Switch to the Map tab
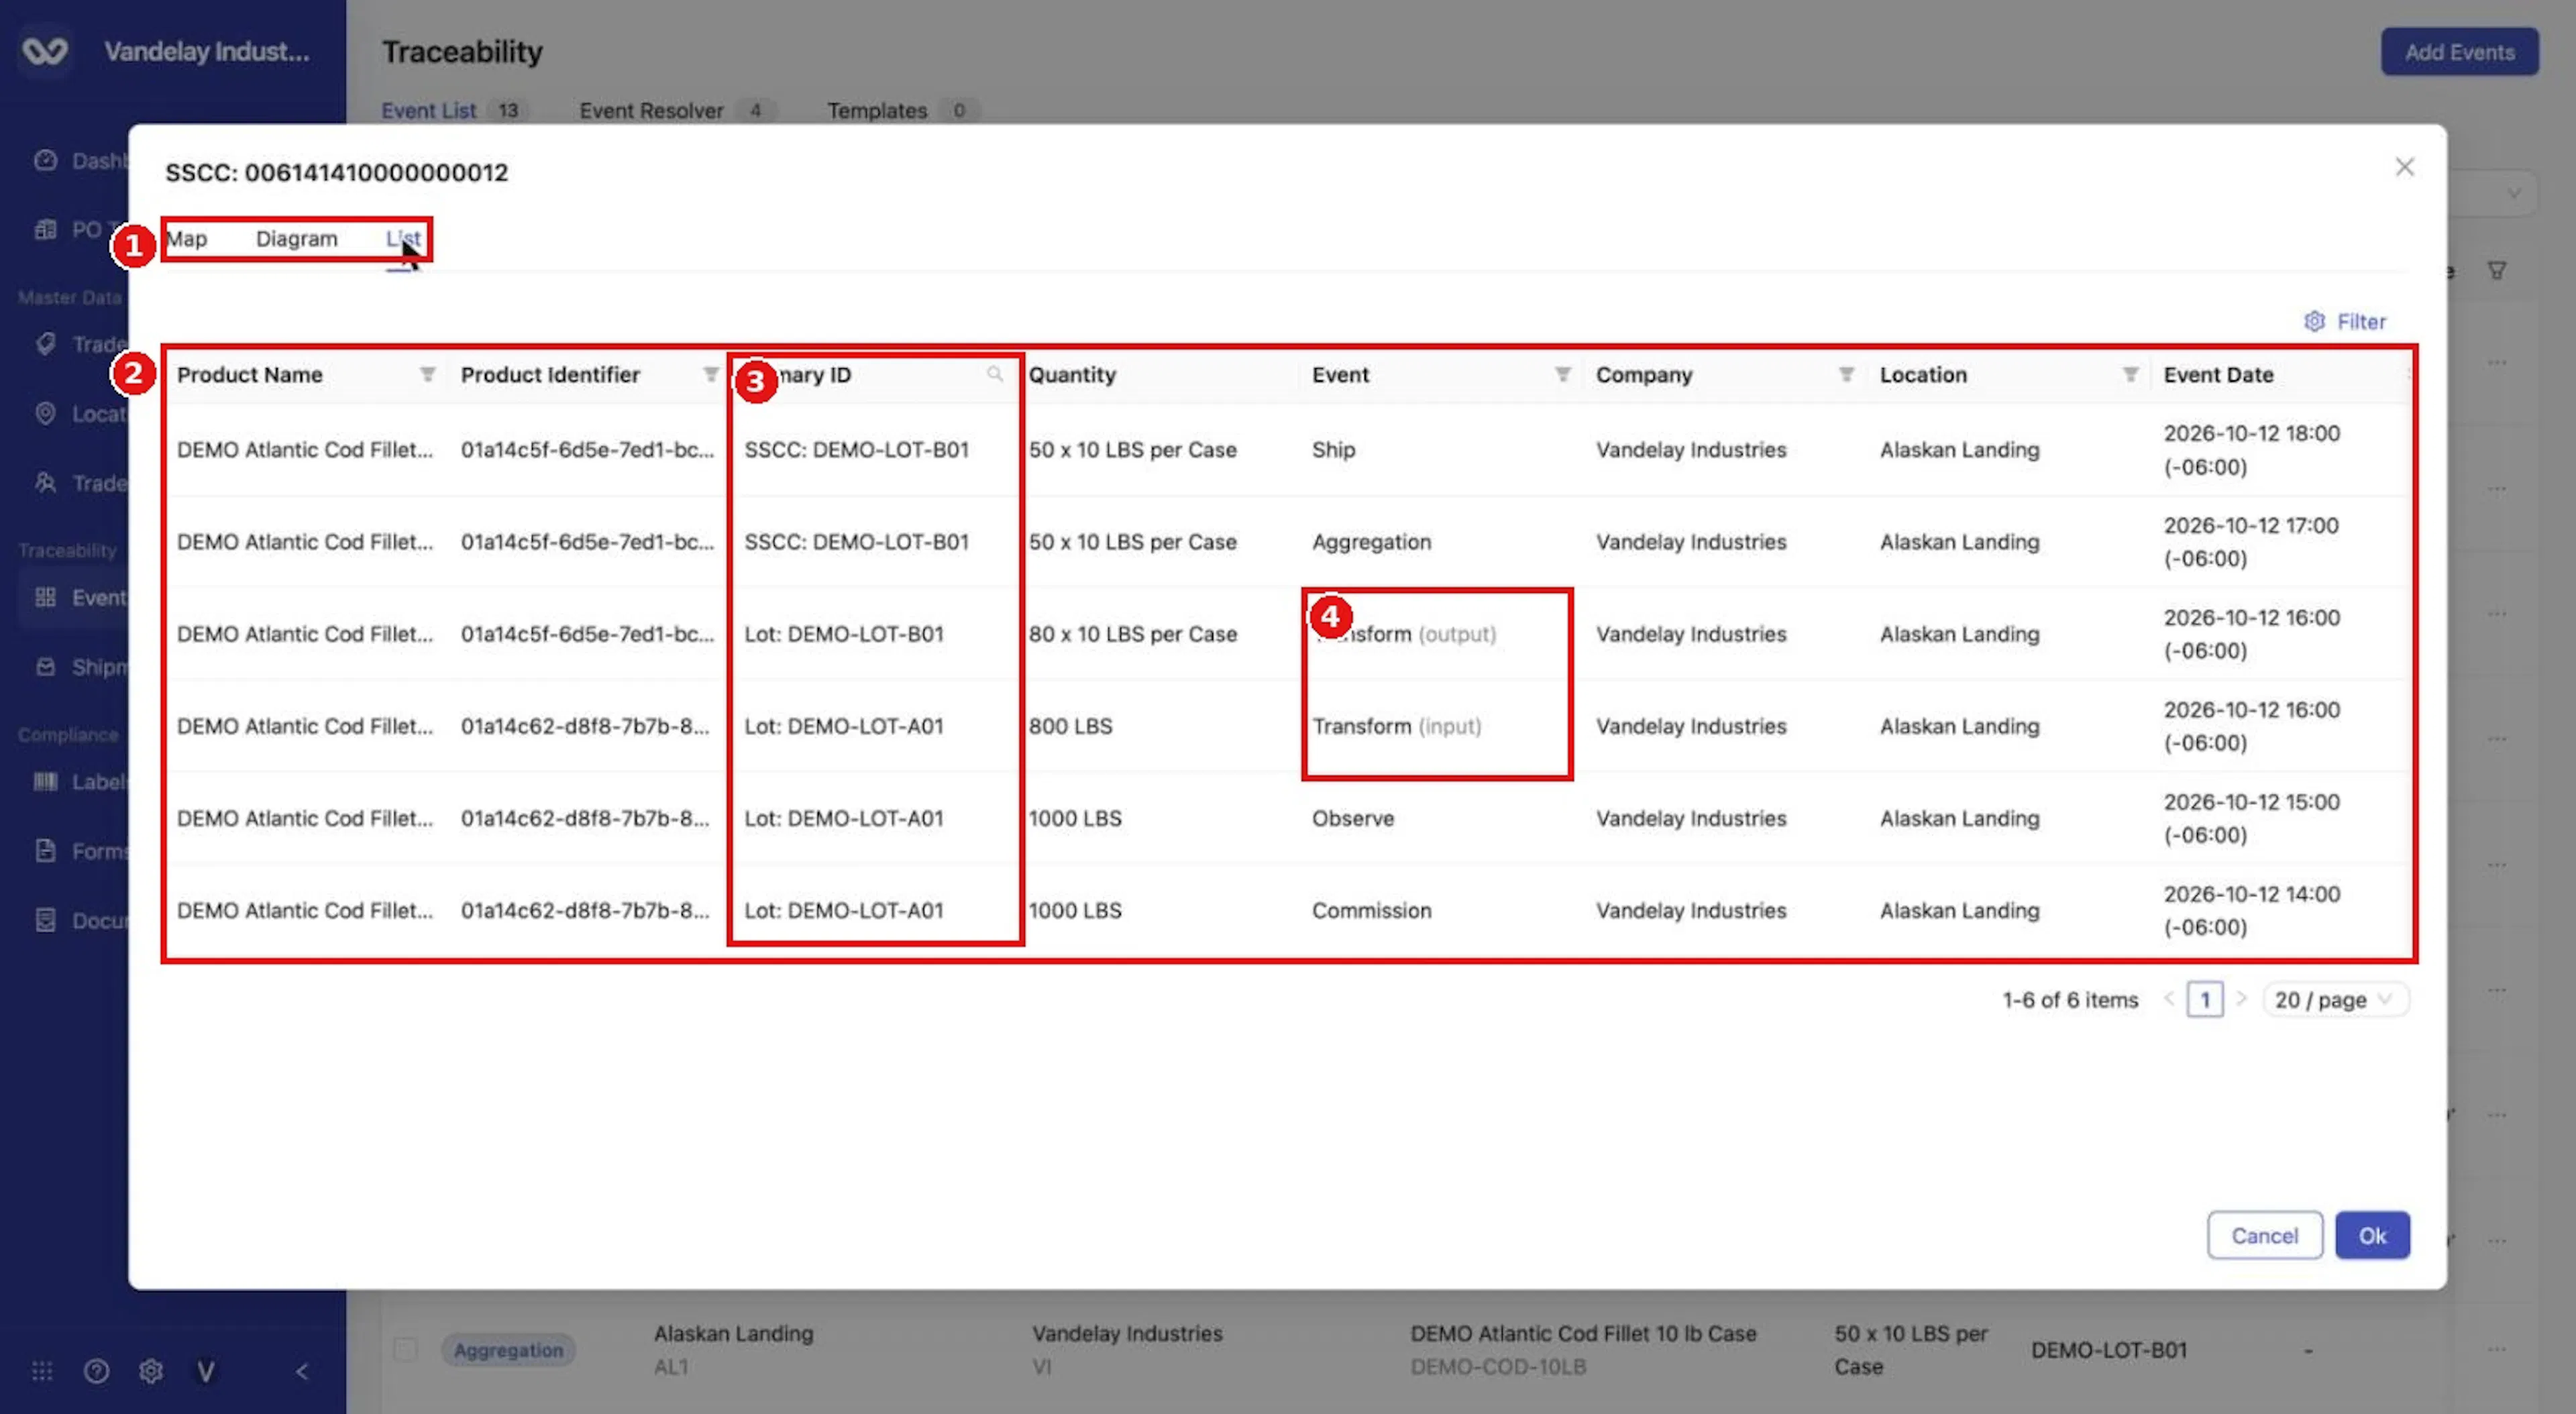2576x1414 pixels. click(186, 239)
